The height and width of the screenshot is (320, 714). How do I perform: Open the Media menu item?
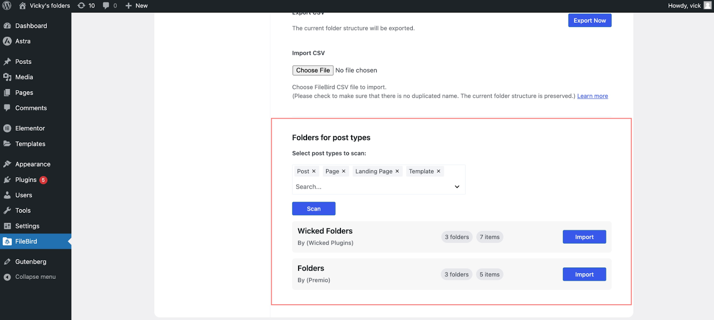pyautogui.click(x=36, y=77)
